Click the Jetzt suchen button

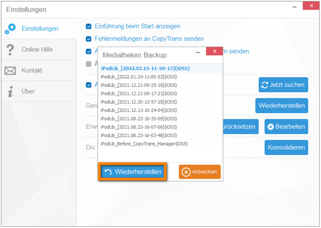(x=283, y=85)
